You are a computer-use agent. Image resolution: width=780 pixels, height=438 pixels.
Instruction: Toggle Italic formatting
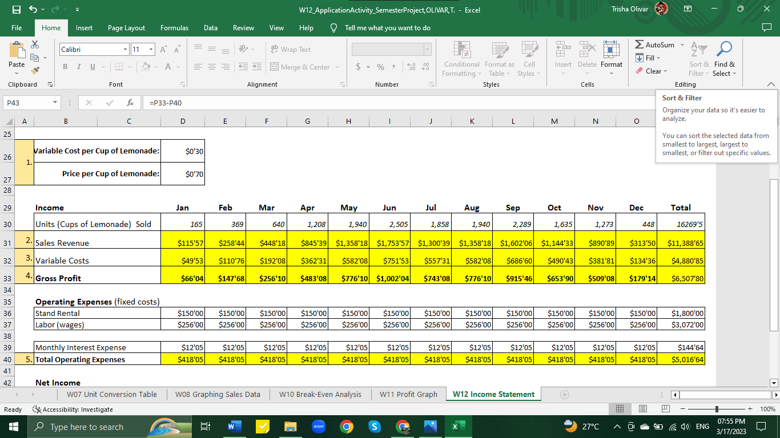(78, 67)
